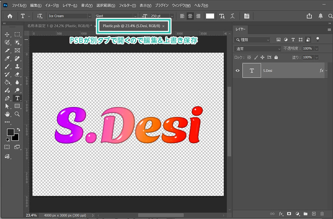333x219 pixels.
Task: Create a new layer group folder
Action: pyautogui.click(x=305, y=214)
